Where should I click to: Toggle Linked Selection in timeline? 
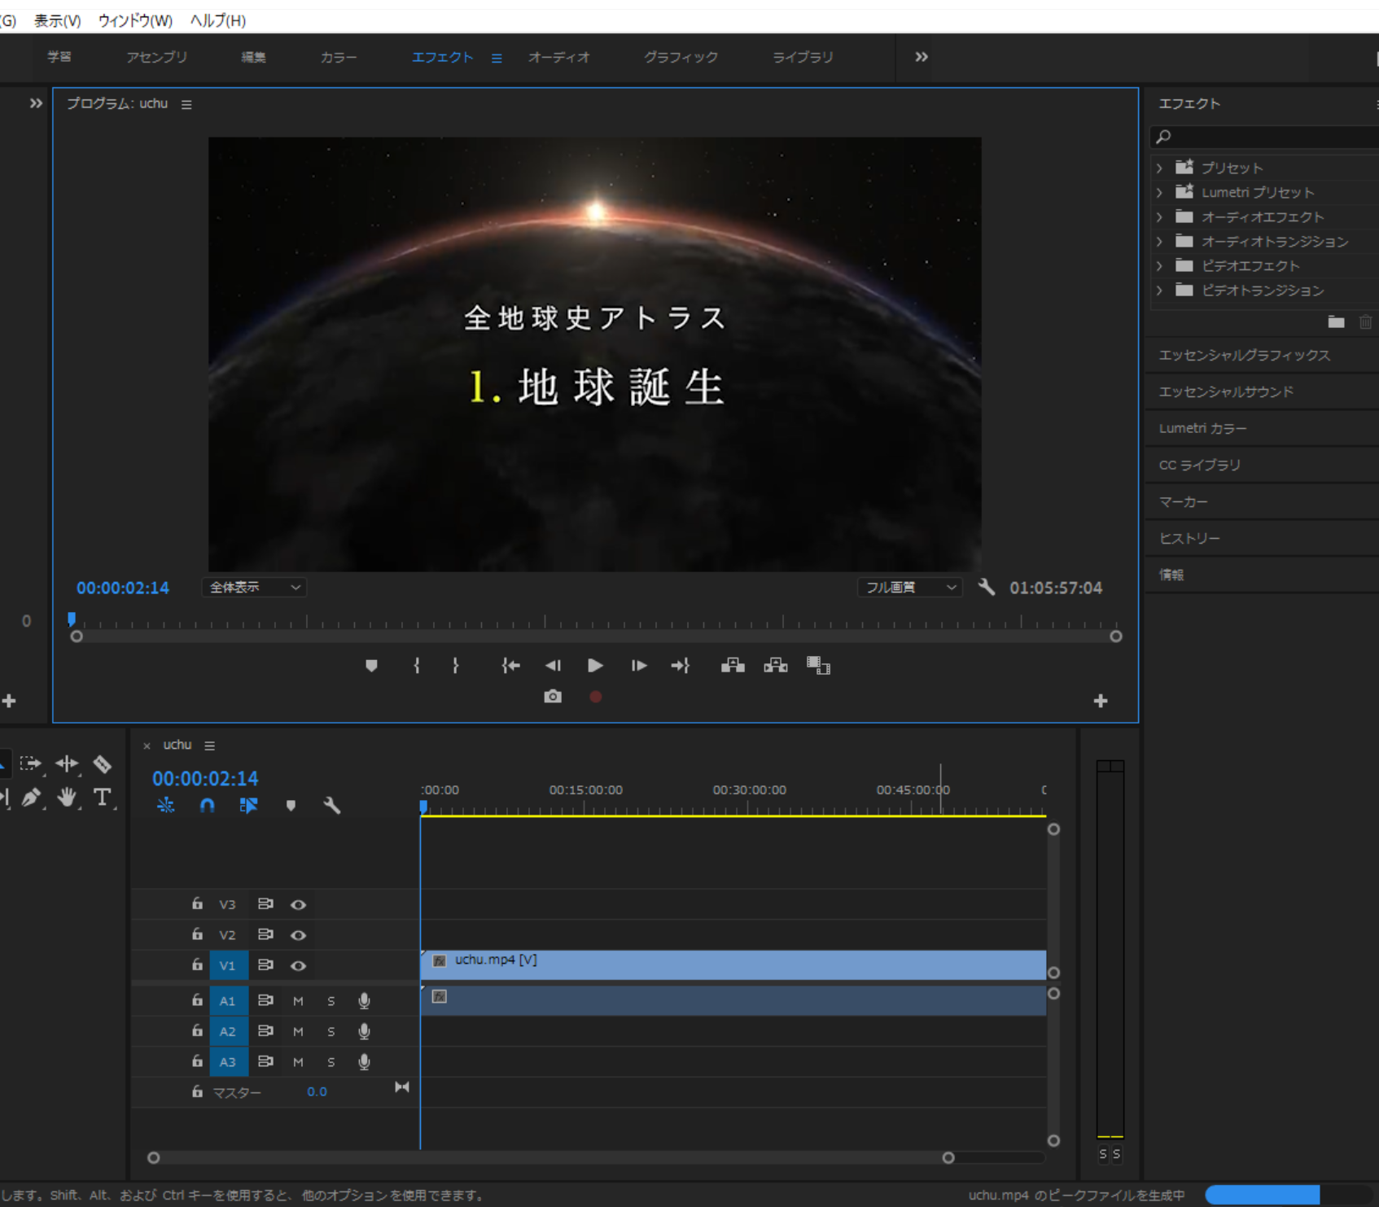249,805
